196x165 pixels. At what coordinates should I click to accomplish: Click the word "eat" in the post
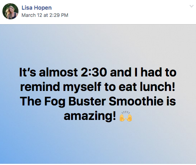128,87
